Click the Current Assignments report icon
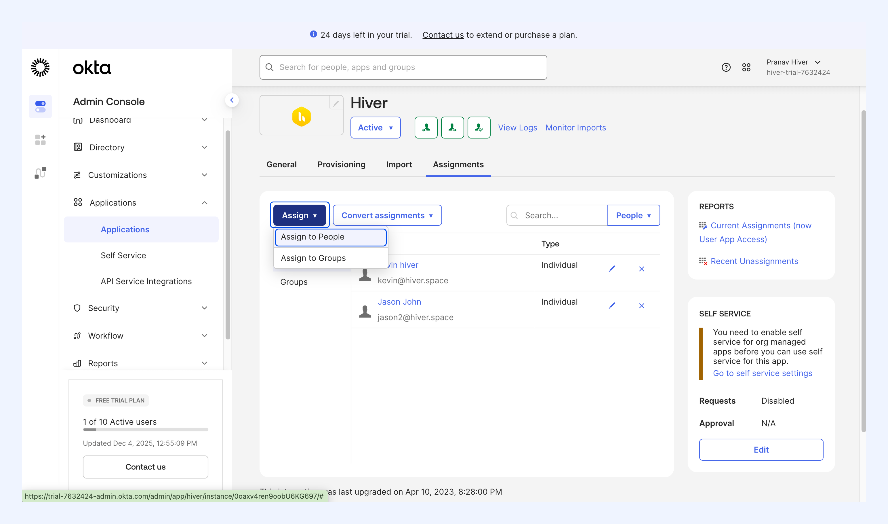The image size is (888, 524). click(x=703, y=225)
